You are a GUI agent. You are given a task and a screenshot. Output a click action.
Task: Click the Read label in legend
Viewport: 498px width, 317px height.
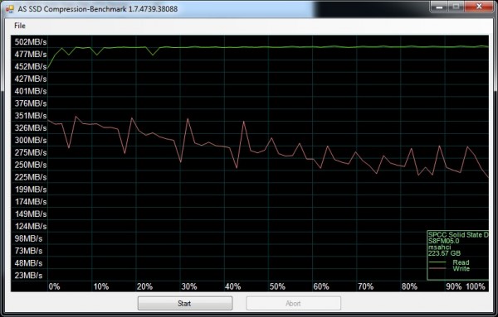[x=461, y=262]
